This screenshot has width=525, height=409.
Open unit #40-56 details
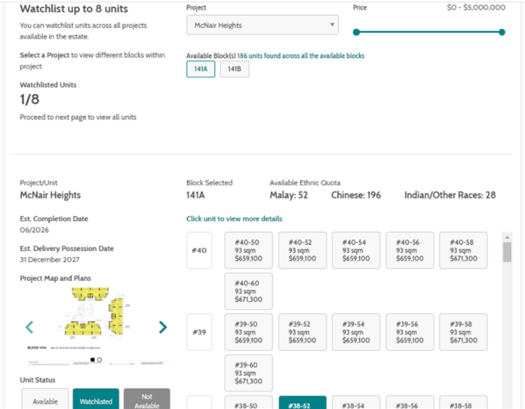(x=410, y=250)
